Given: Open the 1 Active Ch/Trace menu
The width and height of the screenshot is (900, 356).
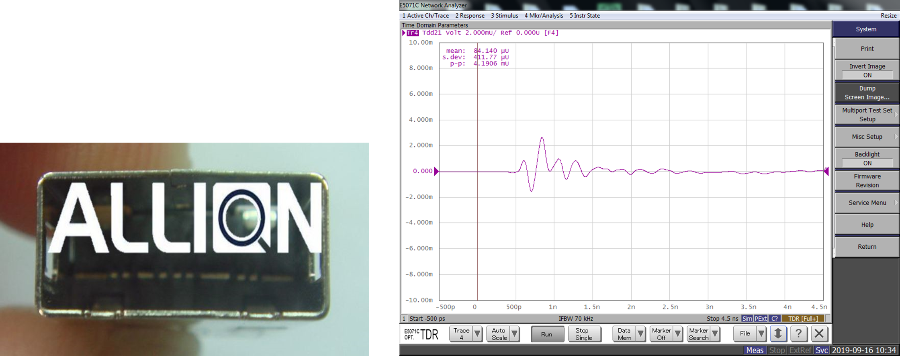Looking at the screenshot, I should coord(425,16).
